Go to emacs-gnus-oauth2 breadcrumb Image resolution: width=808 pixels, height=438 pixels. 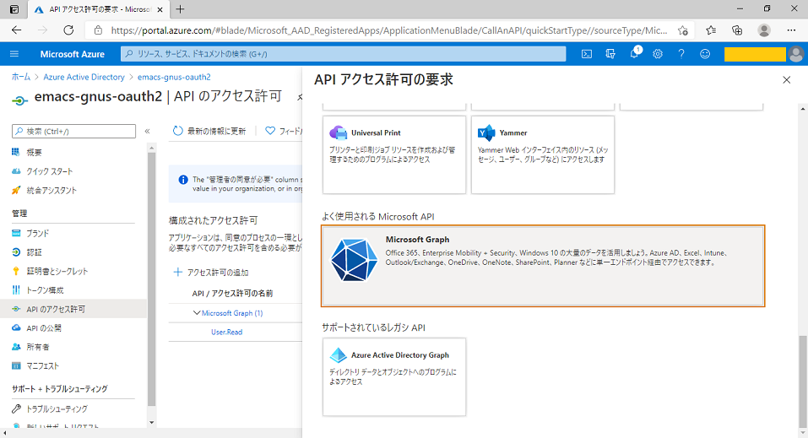click(174, 77)
